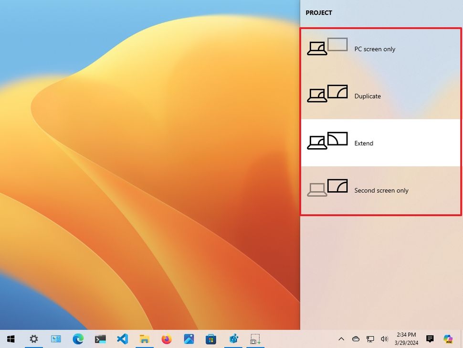Viewport: 463px width, 348px height.
Task: Open the notification Action Center icon
Action: [430, 339]
